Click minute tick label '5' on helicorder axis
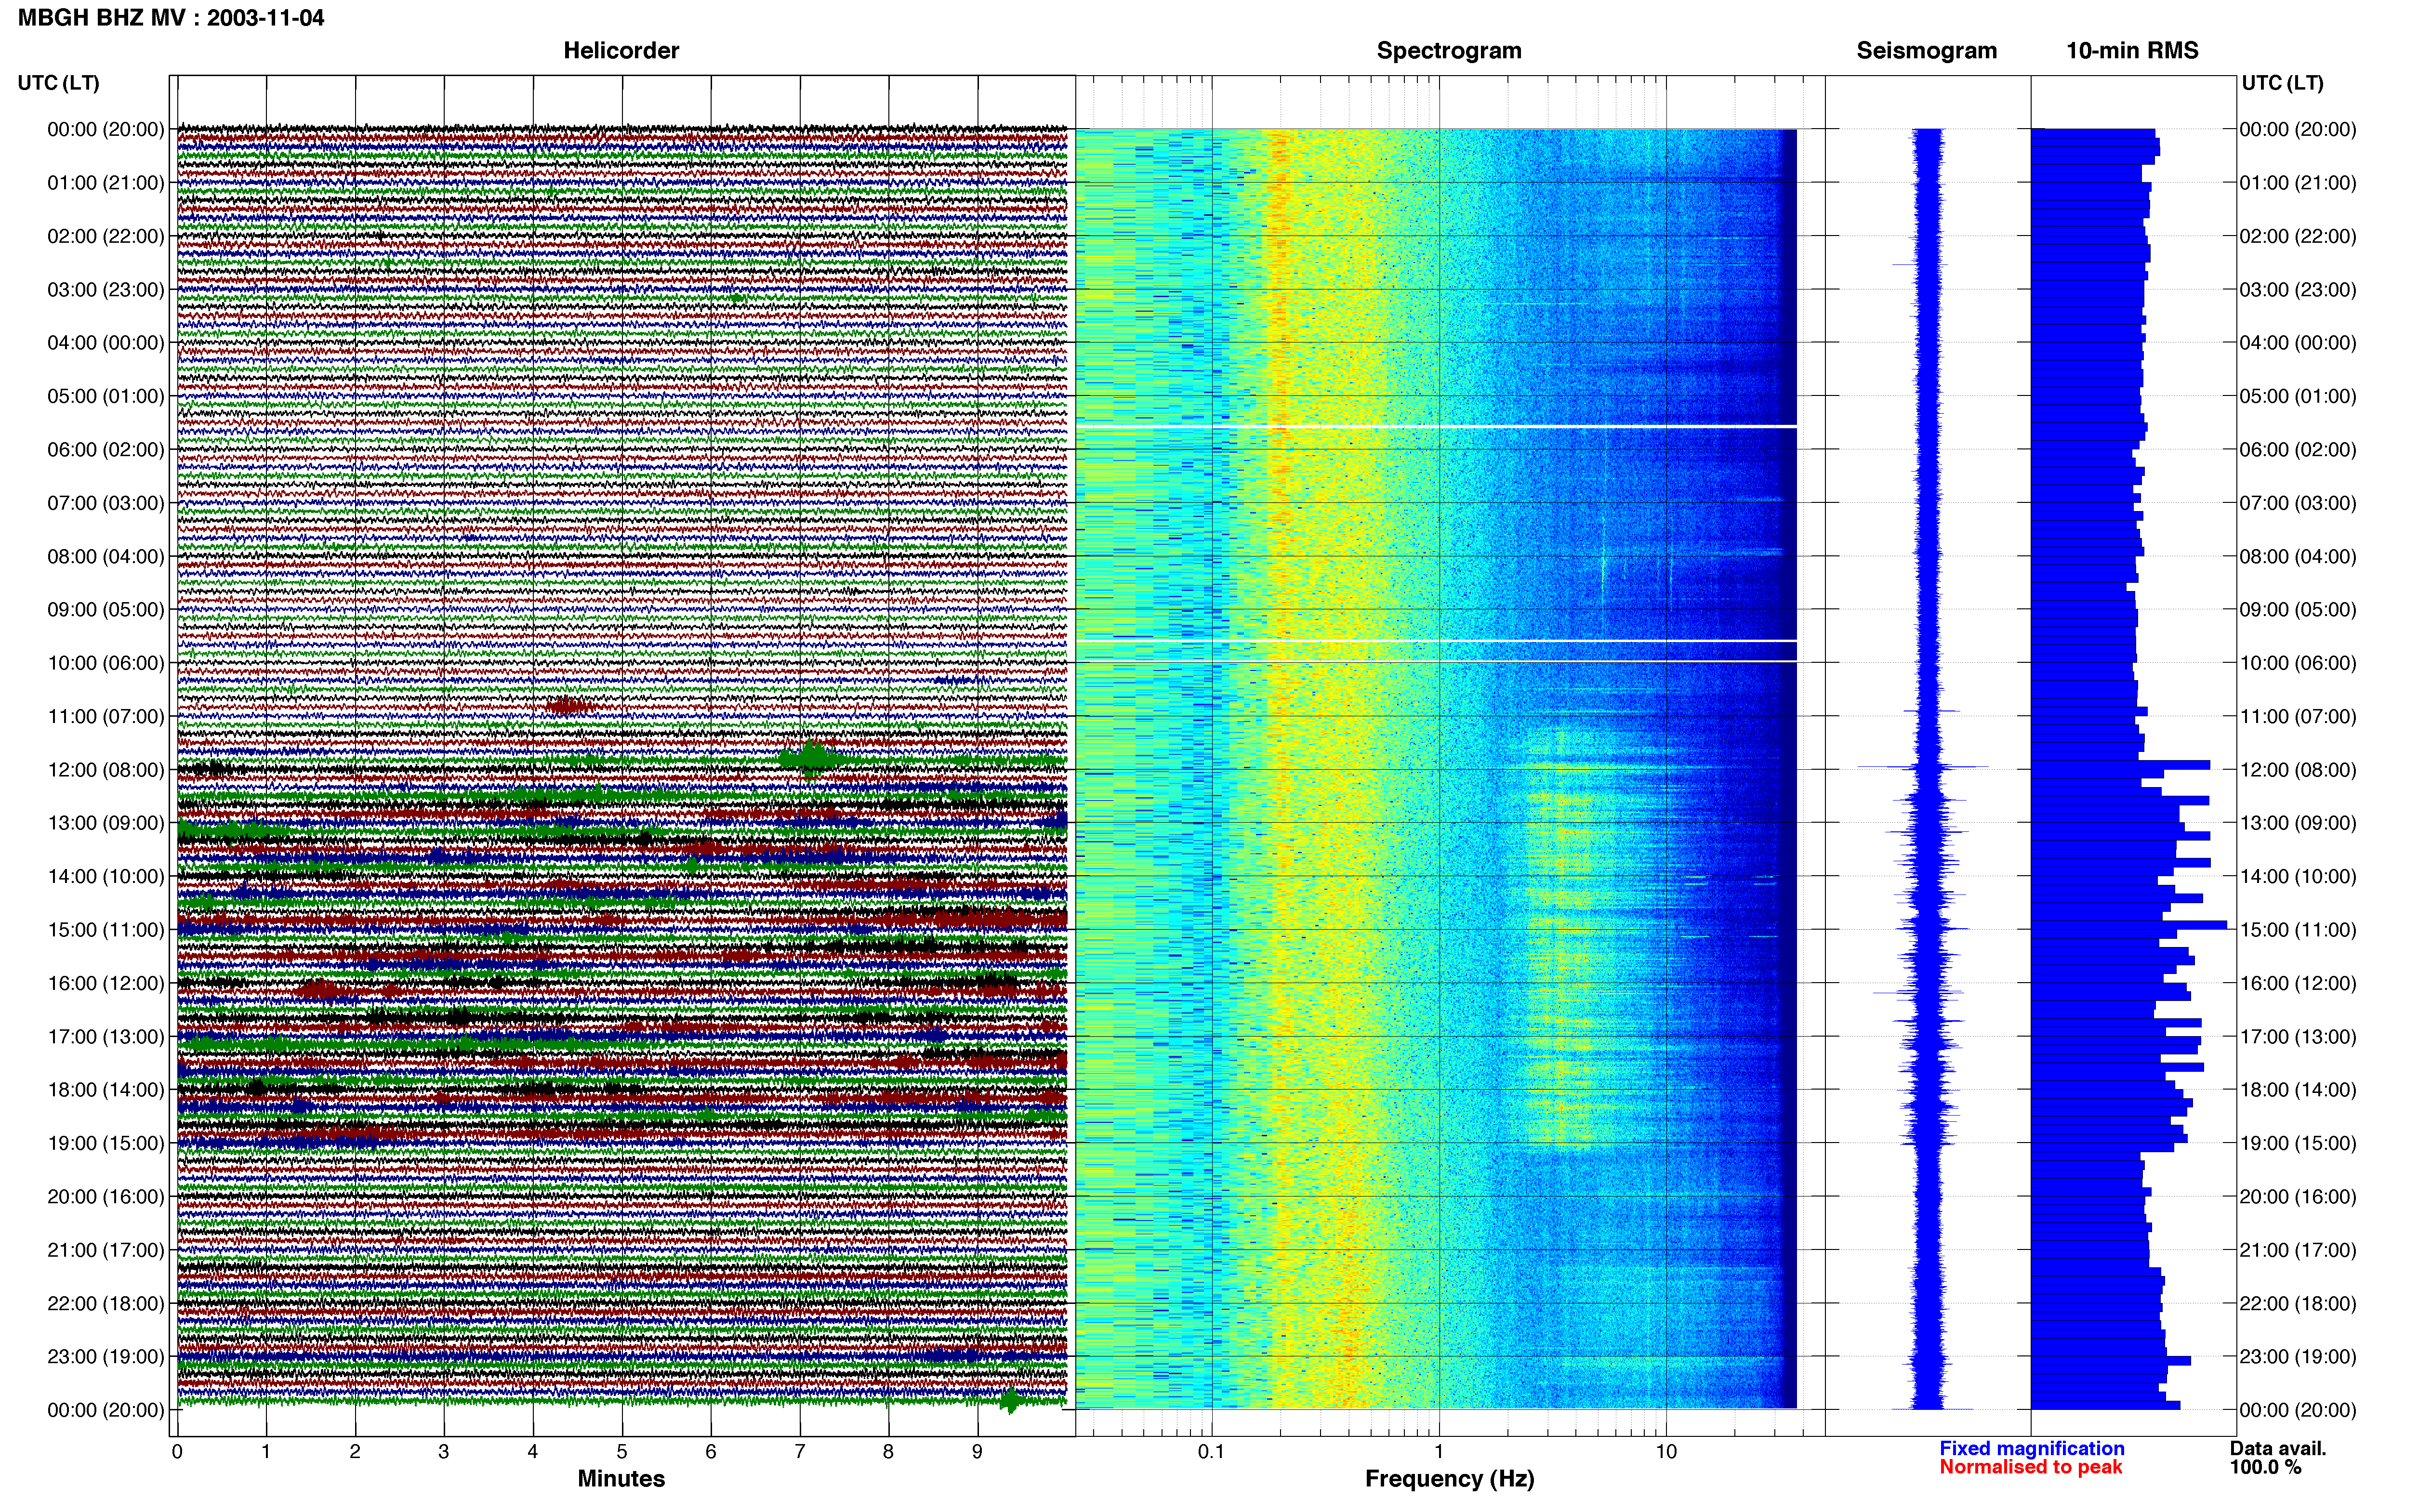The width and height of the screenshot is (2418, 1512). coord(622,1451)
